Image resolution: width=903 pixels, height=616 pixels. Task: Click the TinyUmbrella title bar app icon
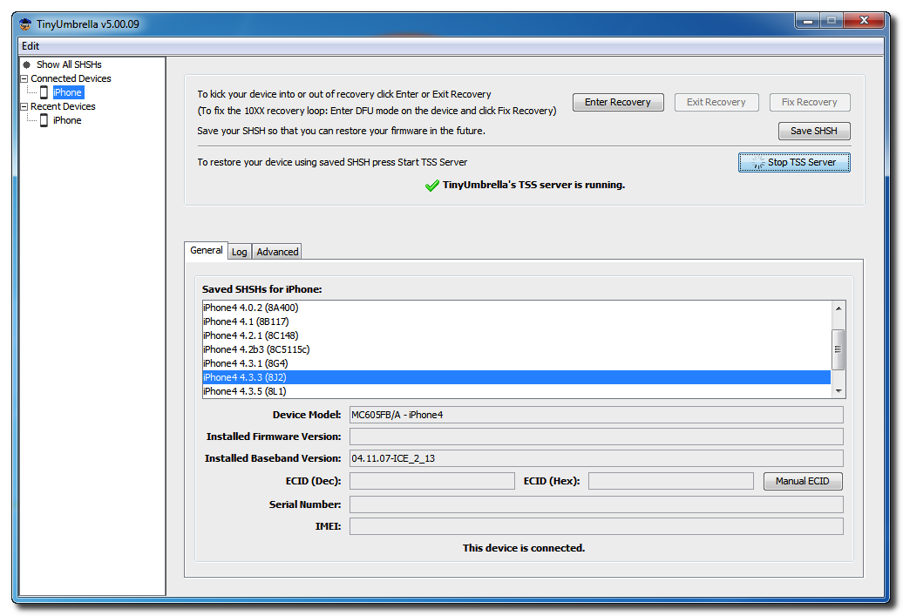pos(26,24)
